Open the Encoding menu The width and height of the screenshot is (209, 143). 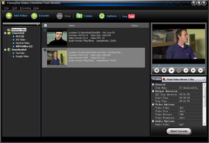point(25,8)
